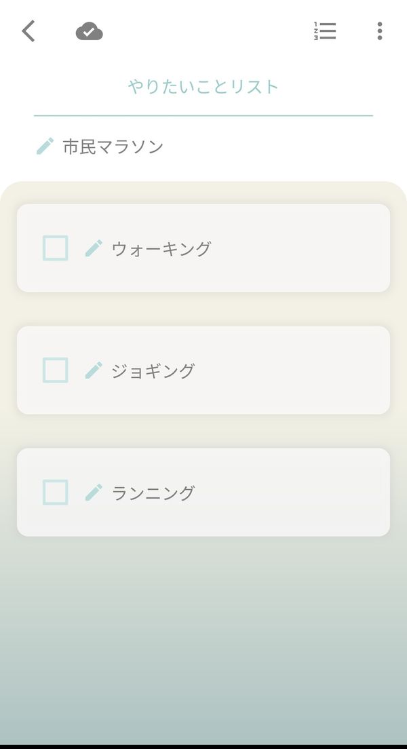Select the ジョギング card background
This screenshot has height=749, width=407.
click(203, 370)
